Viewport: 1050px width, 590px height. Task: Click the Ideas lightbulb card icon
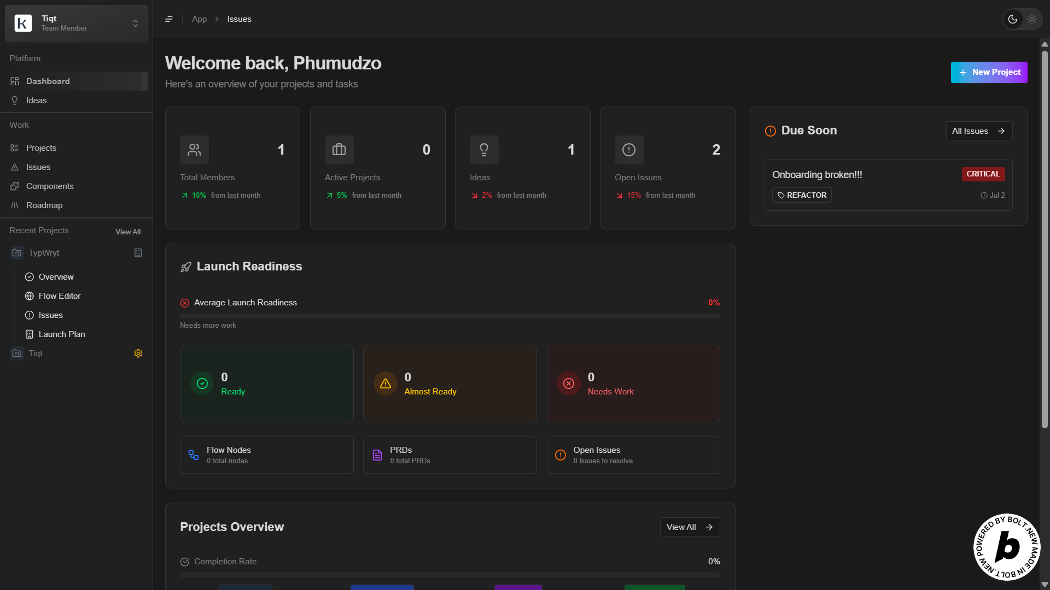(x=484, y=150)
